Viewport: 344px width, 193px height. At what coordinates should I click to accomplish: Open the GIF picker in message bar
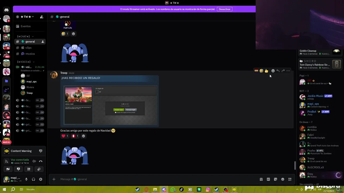(268, 179)
